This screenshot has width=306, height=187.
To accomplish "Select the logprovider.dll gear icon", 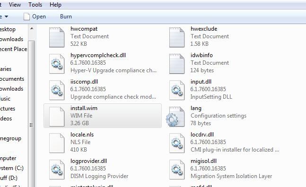I will pos(57,170).
